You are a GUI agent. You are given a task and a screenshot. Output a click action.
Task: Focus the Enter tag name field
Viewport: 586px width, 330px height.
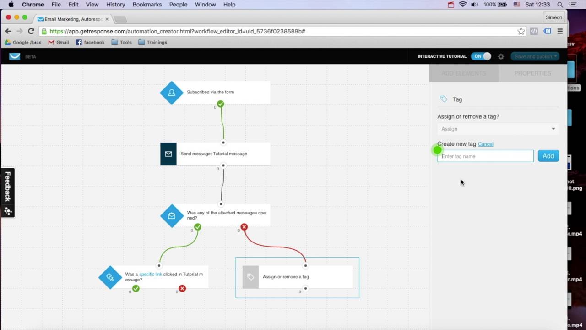pyautogui.click(x=485, y=156)
